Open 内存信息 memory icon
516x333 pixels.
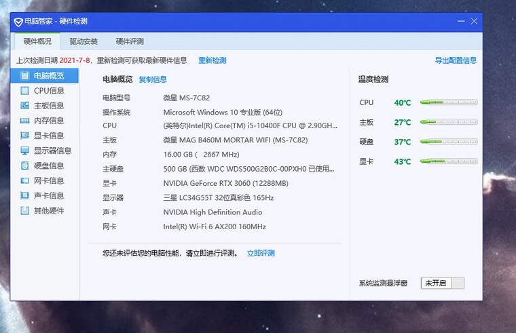[x=24, y=121]
